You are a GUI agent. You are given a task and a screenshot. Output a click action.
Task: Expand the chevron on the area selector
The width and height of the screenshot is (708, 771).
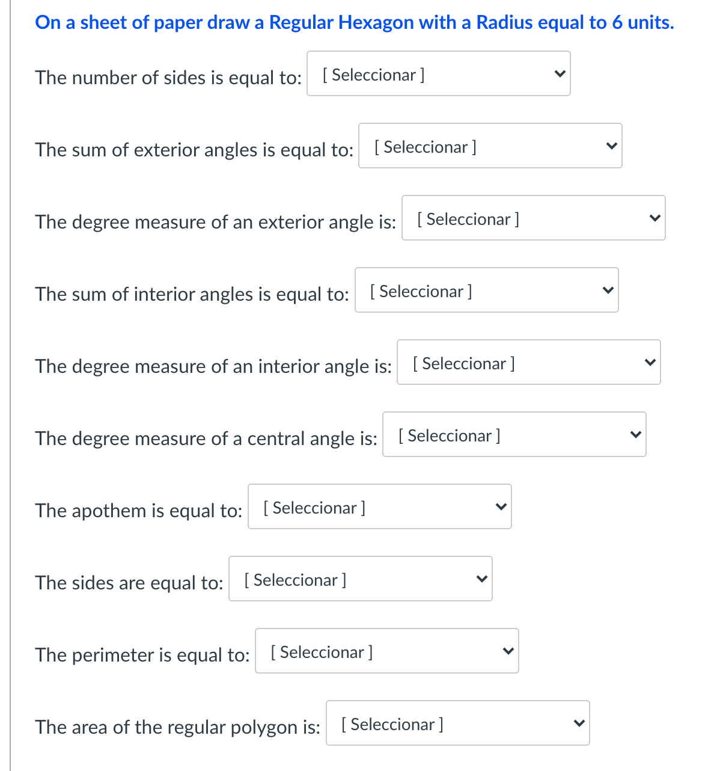click(x=579, y=723)
